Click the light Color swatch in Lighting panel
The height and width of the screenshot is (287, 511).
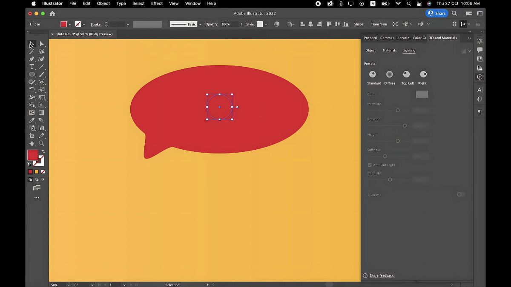click(x=422, y=94)
